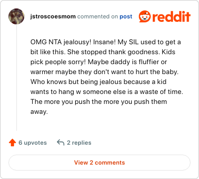Open the "2 replies" label

tap(79, 143)
